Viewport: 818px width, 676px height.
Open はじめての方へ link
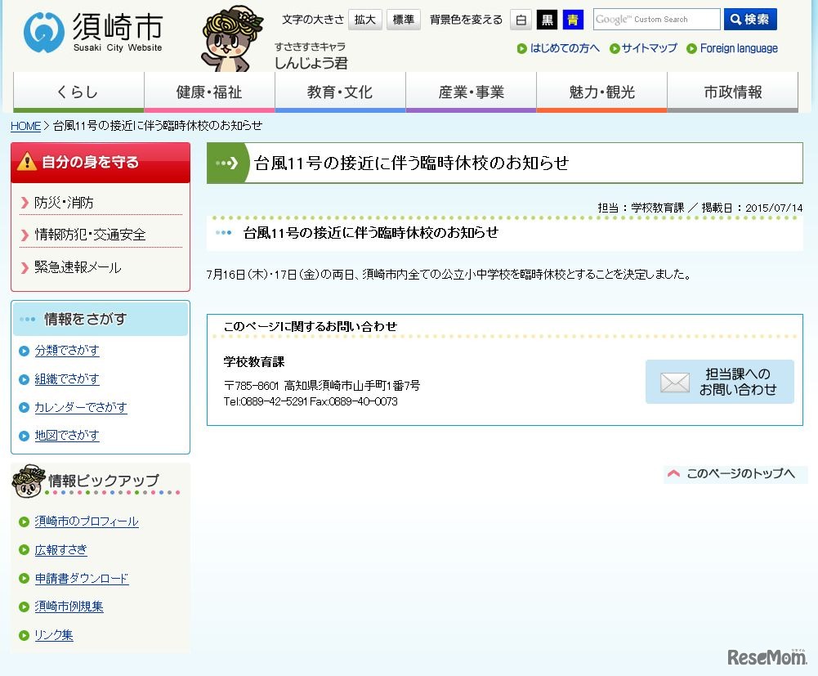(x=565, y=48)
